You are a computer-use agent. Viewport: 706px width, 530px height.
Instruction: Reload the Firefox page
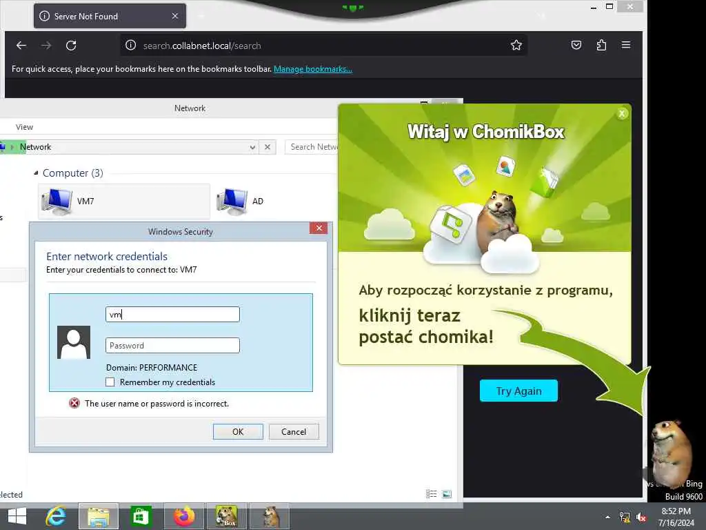(71, 46)
